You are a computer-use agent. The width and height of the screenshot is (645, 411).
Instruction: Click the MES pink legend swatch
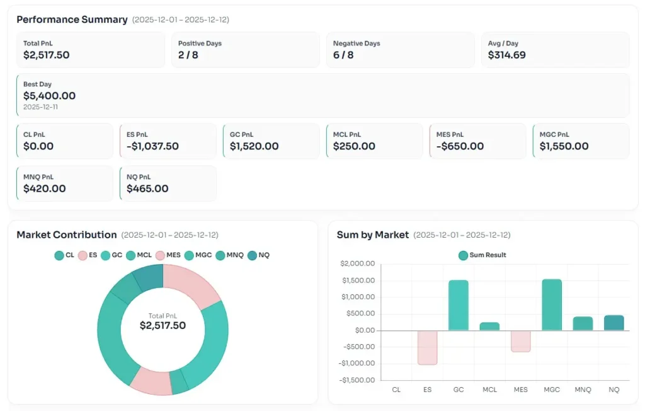[160, 255]
